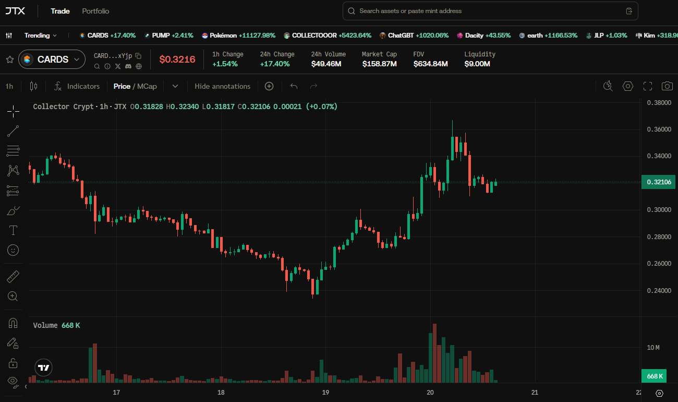
Task: Undo the last chart action
Action: click(x=294, y=86)
